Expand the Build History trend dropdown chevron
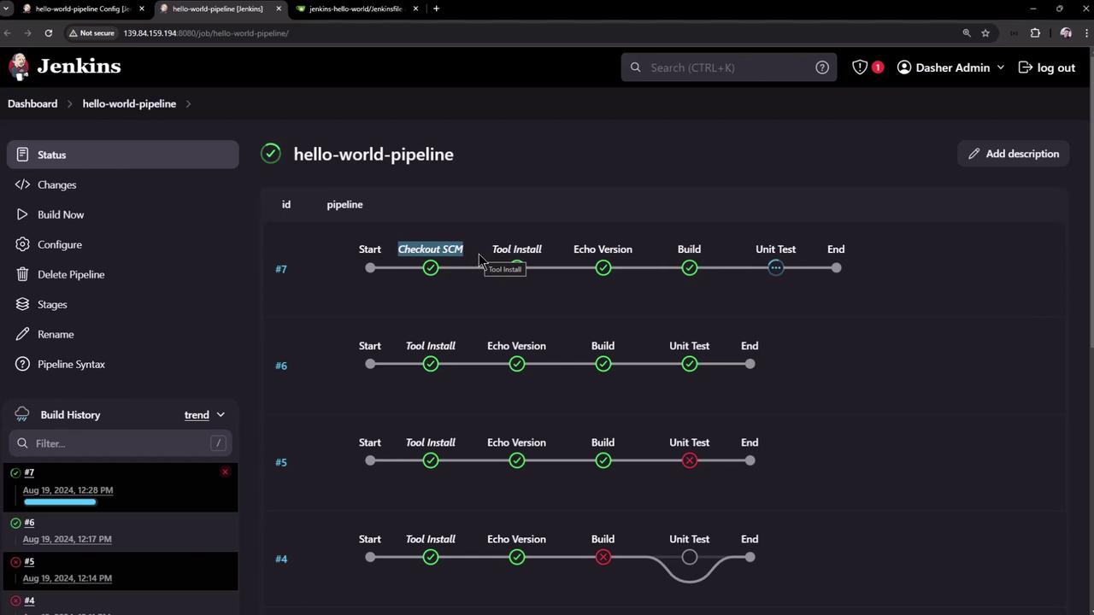Viewport: 1094px width, 615px height. [x=221, y=415]
